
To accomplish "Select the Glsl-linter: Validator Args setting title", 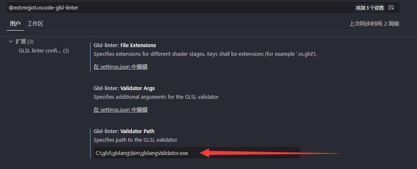I will [x=124, y=88].
